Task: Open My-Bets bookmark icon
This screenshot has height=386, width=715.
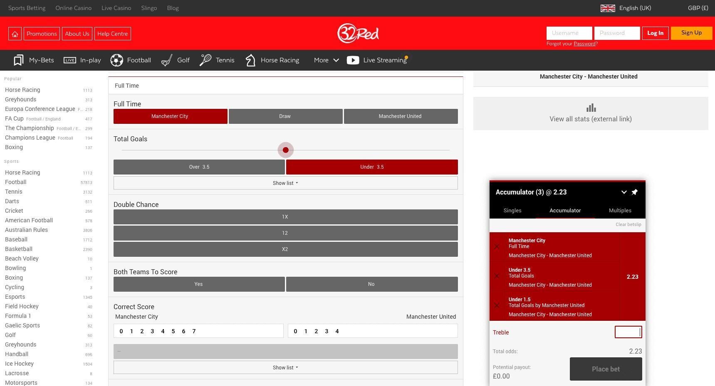Action: pyautogui.click(x=18, y=60)
